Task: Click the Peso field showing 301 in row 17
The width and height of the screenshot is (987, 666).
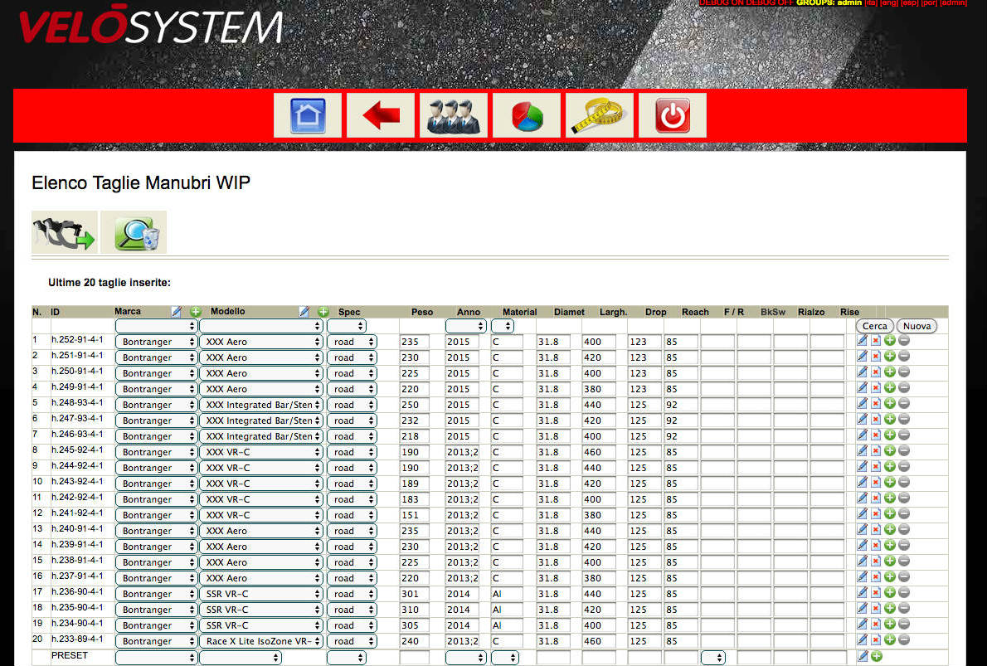Action: pyautogui.click(x=414, y=594)
